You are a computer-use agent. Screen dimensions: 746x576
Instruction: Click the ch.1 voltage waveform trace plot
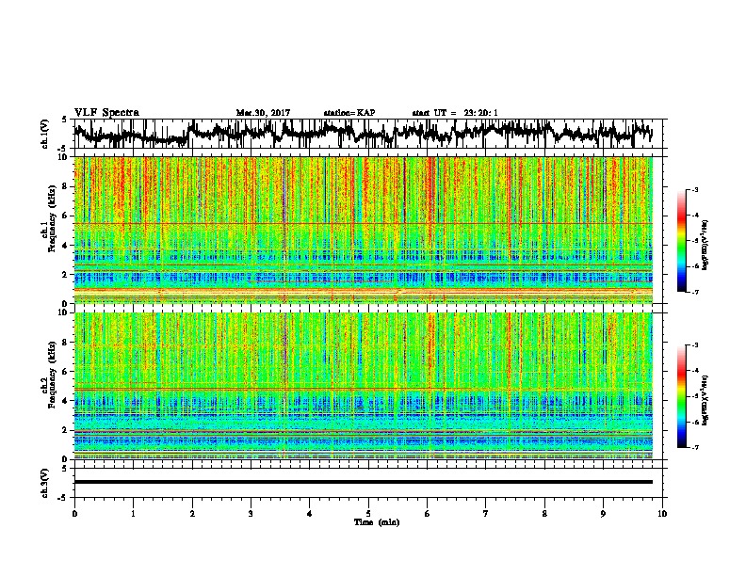coord(363,134)
